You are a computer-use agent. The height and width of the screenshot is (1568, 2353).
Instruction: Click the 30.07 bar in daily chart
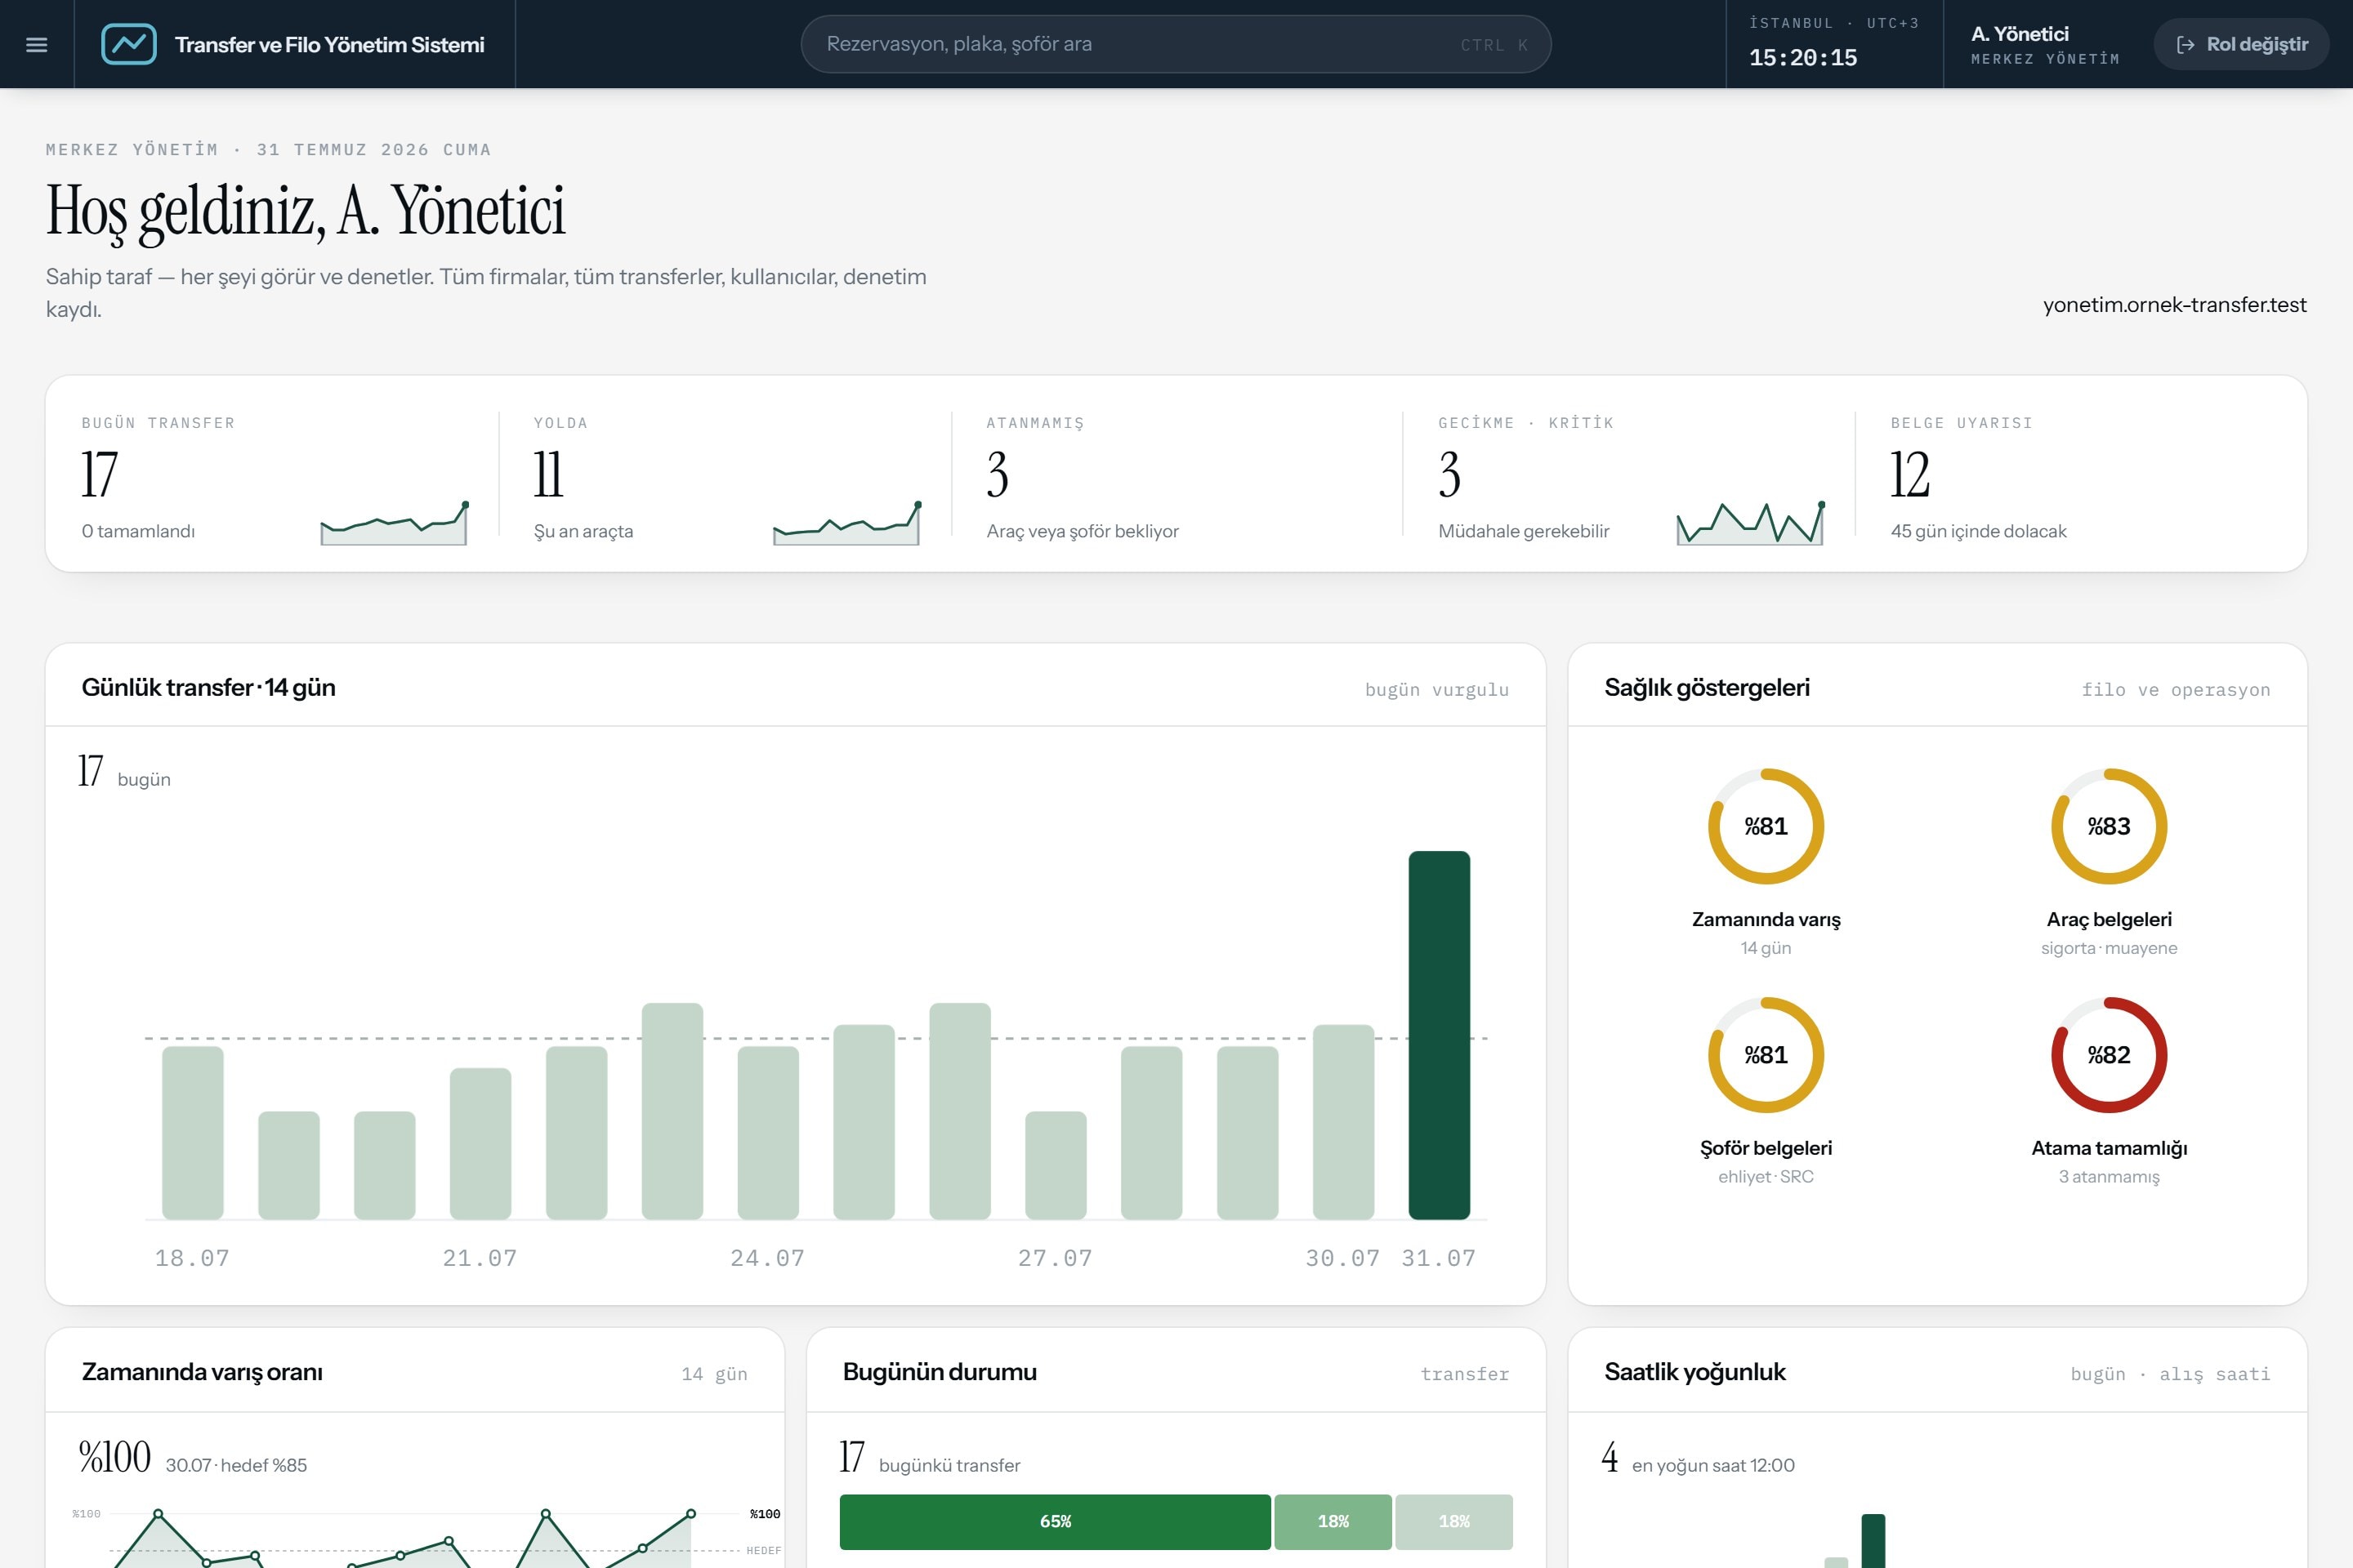pos(1342,1122)
